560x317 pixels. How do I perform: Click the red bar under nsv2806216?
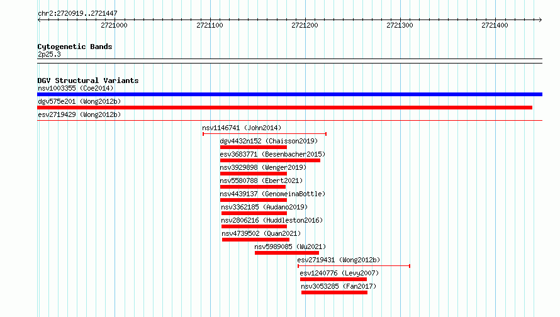coord(254,226)
